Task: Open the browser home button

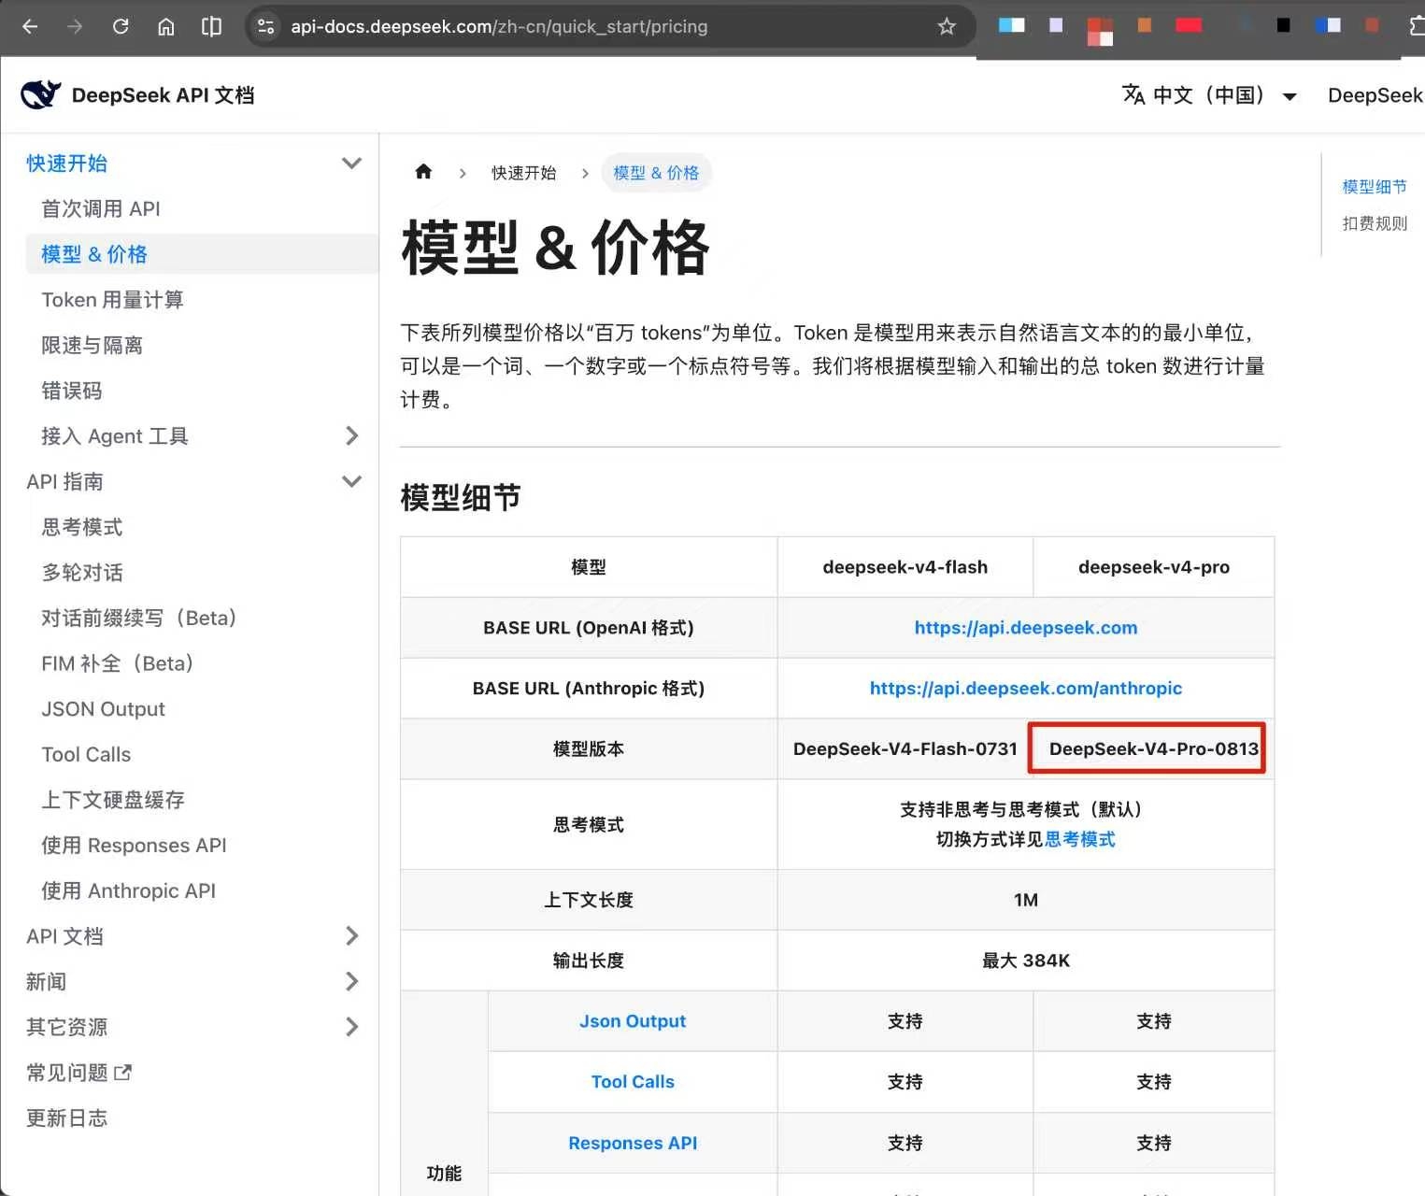Action: pyautogui.click(x=166, y=26)
